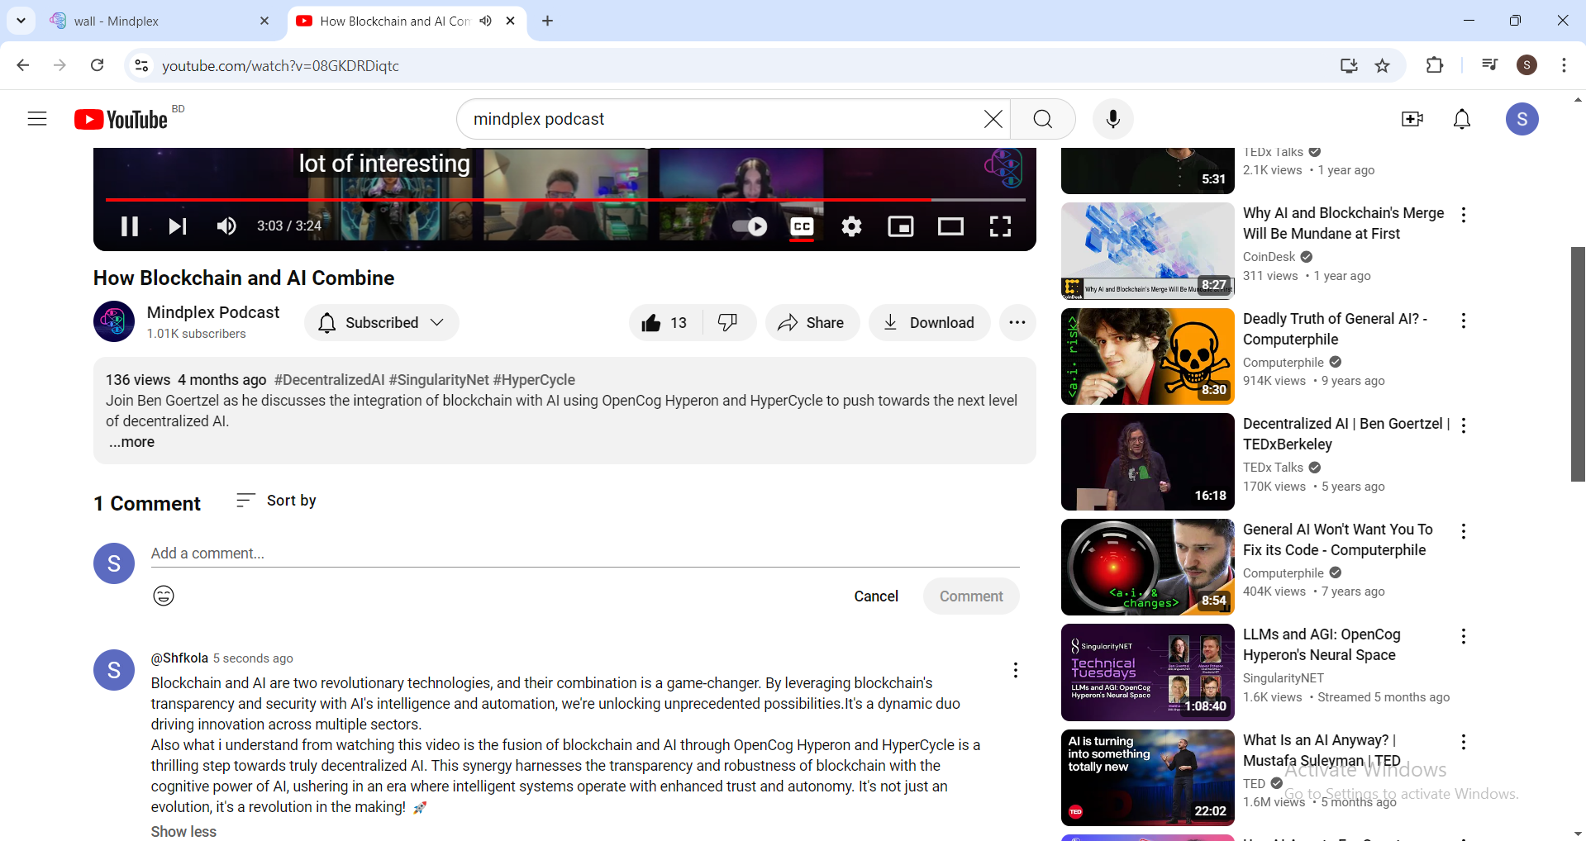Open the Deadly Truth of General AI thumbnail

tap(1148, 356)
